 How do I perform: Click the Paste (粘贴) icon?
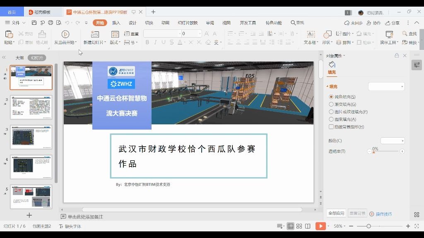tap(8, 35)
